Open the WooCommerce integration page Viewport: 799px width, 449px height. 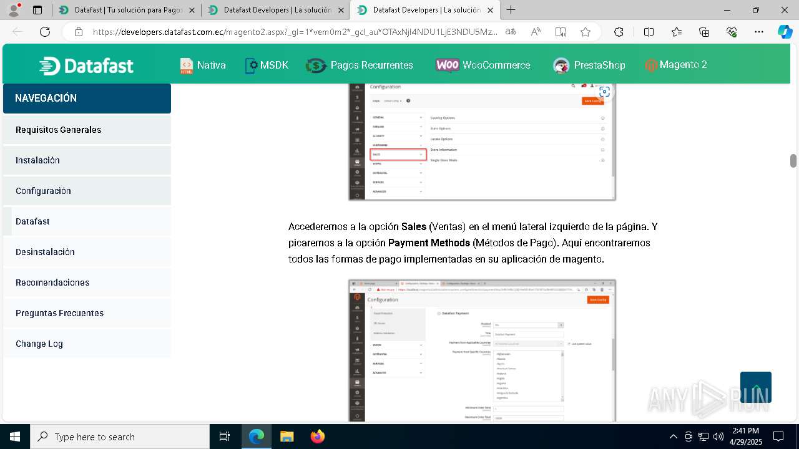pos(483,65)
